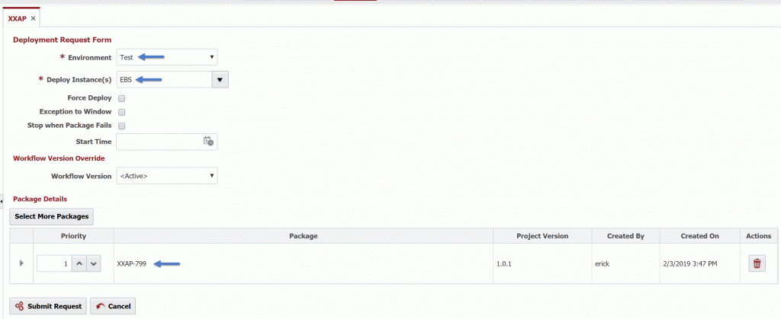
Task: Click the Submit Request button
Action: 48,306
